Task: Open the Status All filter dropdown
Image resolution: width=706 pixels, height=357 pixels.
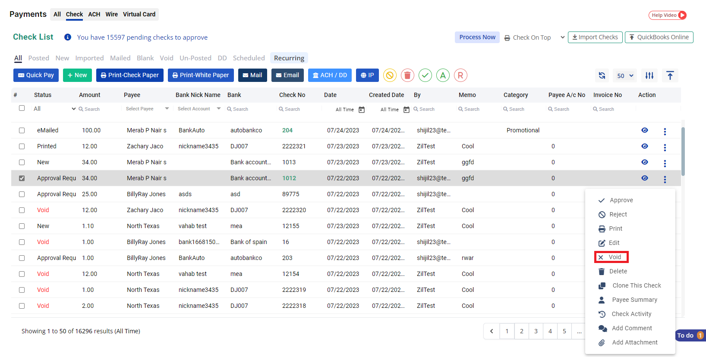Action: point(54,109)
